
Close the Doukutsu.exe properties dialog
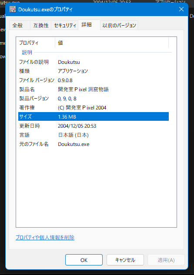[181, 9]
